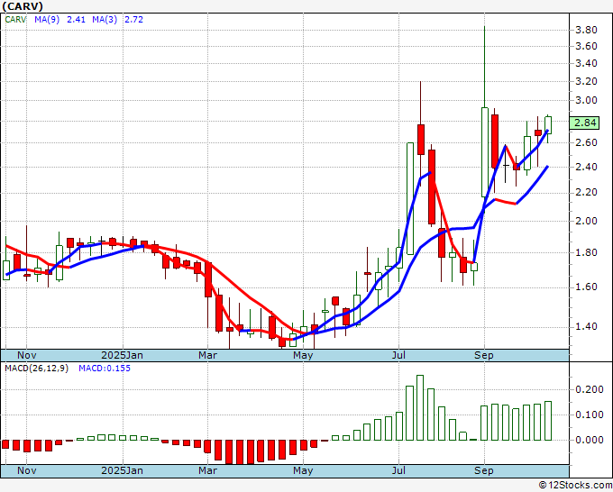Click the 2.00 price axis label
Screen dimensions: 613x492
(x=585, y=222)
